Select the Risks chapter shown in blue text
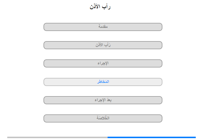Viewport: 203px width, 139px height. (103, 82)
